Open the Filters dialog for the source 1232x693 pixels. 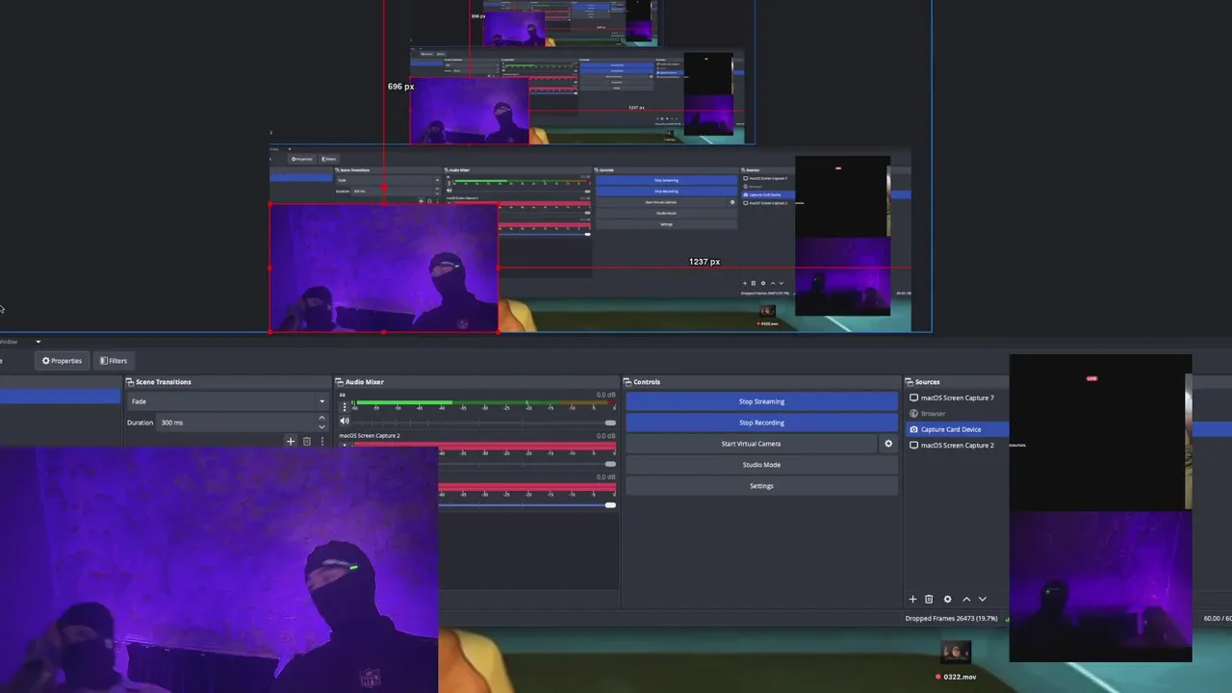click(x=114, y=361)
